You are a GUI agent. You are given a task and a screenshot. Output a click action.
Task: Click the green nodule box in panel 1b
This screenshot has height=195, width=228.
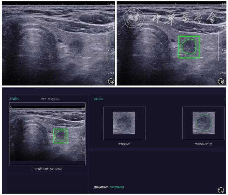click(x=189, y=47)
